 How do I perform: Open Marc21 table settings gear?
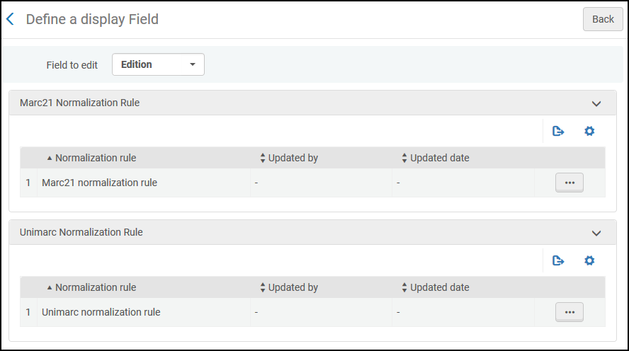[x=589, y=131]
